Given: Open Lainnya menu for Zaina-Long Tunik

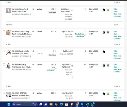Looking at the screenshot, I should tap(117, 39).
